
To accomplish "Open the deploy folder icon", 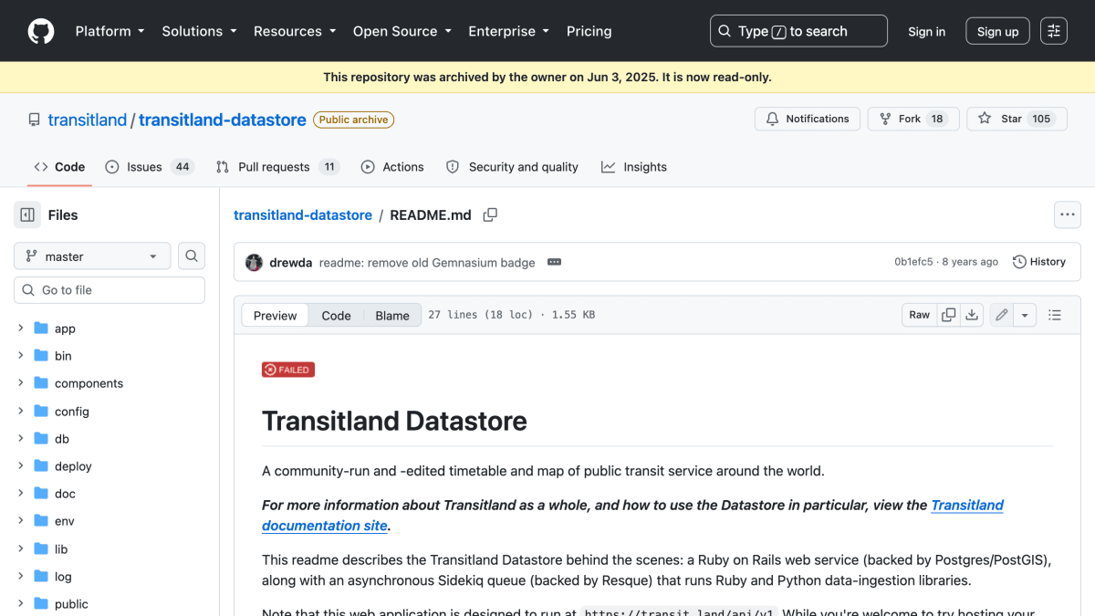I will [41, 465].
